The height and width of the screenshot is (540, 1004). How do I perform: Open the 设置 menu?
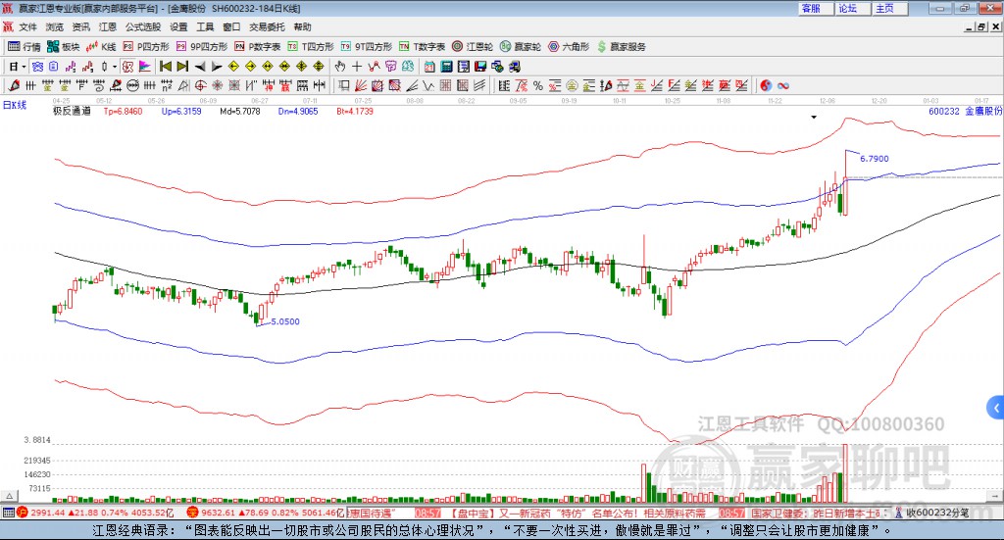tap(178, 26)
